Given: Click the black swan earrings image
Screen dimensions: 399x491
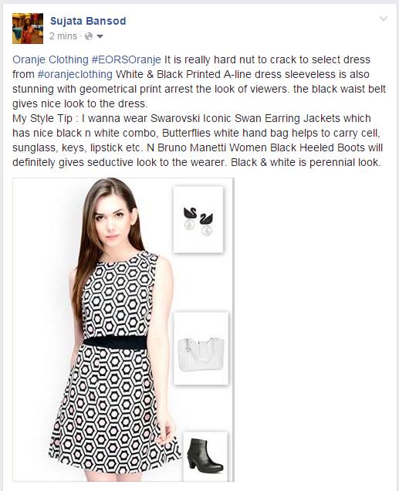Looking at the screenshot, I should 198,219.
